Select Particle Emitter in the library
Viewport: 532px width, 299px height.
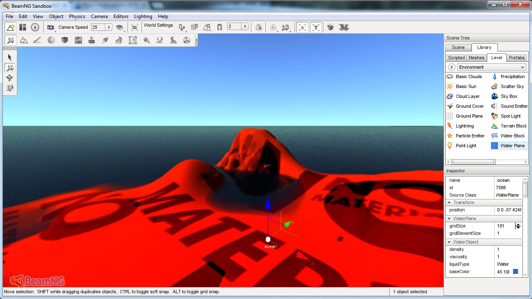coord(466,136)
